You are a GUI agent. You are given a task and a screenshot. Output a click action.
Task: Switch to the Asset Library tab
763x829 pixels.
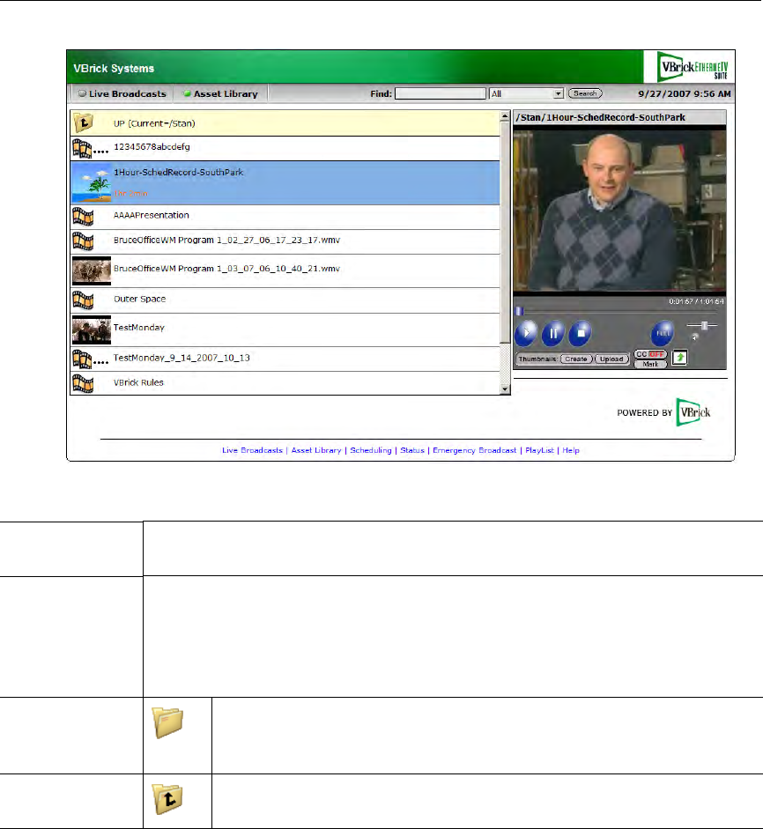coord(220,93)
